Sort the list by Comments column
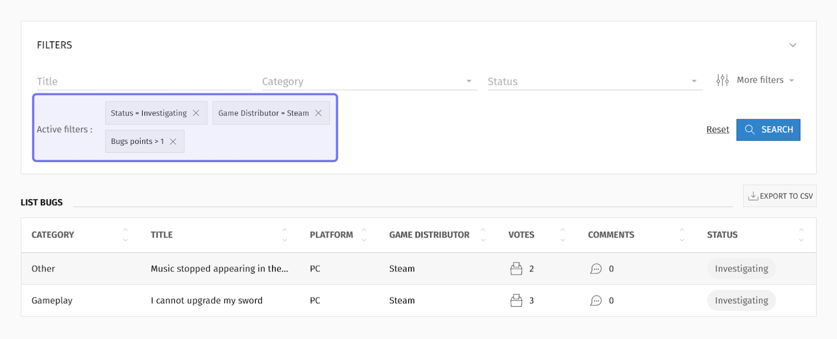 [x=682, y=235]
